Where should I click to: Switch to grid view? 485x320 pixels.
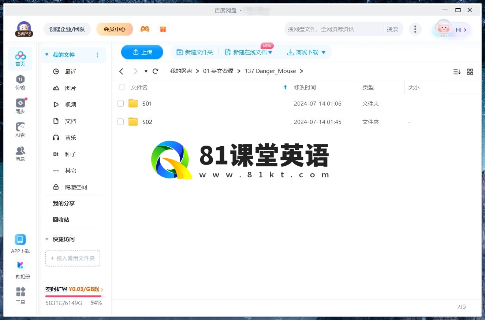click(x=470, y=72)
